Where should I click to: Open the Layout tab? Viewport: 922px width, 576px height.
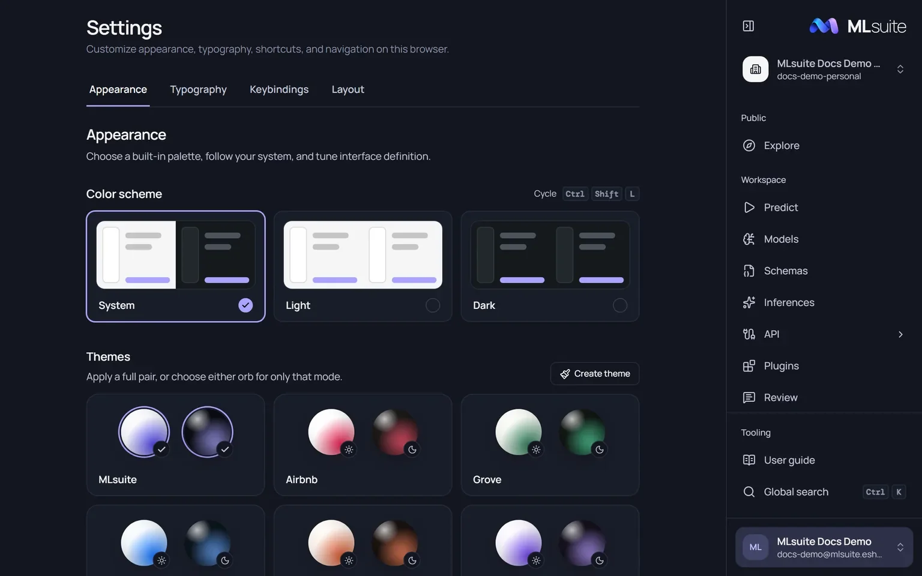click(x=348, y=89)
